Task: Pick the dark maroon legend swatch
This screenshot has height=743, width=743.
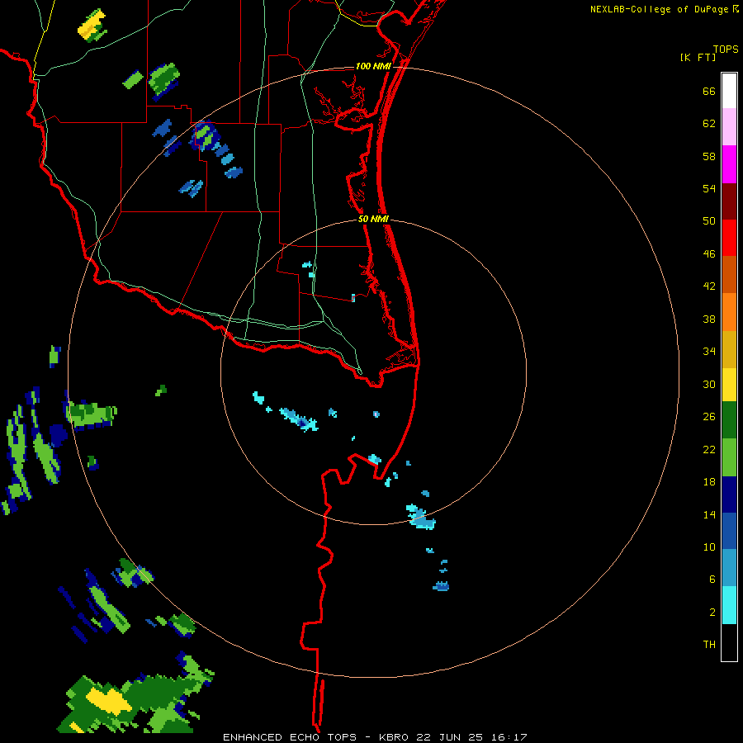Action: tap(729, 201)
